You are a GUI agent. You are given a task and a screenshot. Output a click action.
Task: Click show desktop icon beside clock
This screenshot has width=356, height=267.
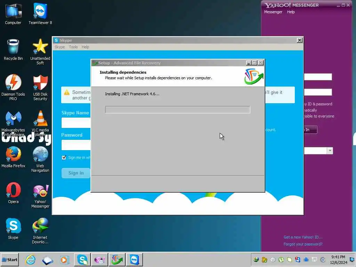(352, 259)
